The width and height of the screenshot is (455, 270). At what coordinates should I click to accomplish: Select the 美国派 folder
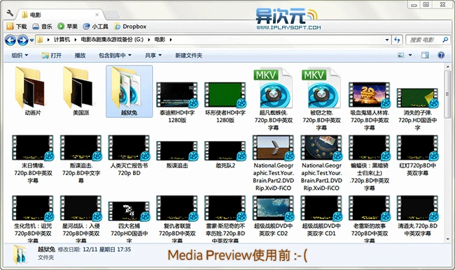click(80, 91)
